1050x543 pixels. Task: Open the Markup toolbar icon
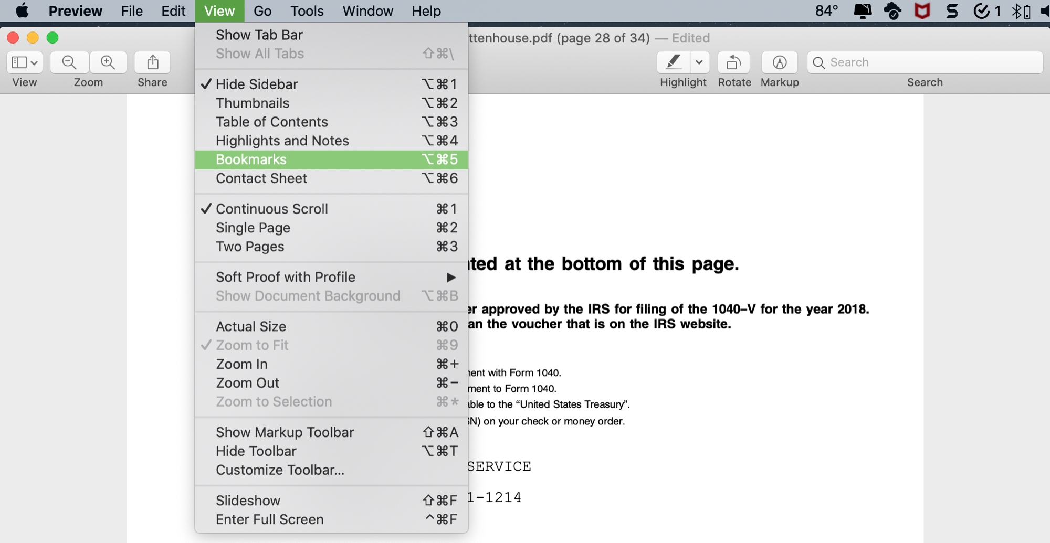(780, 62)
